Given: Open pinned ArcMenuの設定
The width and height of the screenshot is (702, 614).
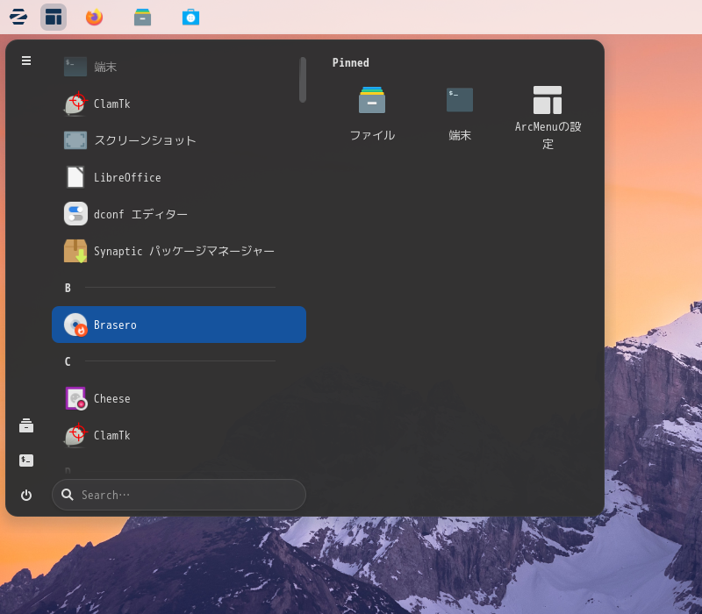Looking at the screenshot, I should pyautogui.click(x=548, y=118).
